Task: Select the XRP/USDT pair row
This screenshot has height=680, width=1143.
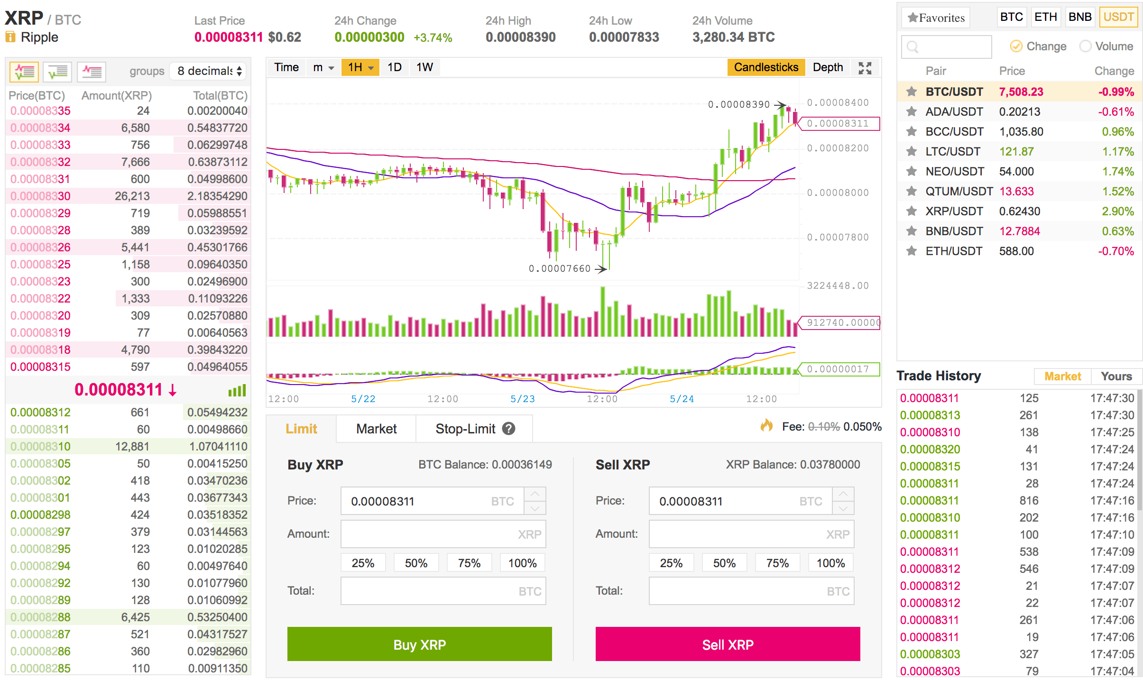Action: click(1019, 211)
